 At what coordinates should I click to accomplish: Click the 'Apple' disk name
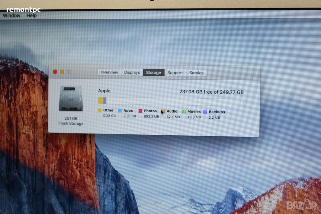[104, 91]
